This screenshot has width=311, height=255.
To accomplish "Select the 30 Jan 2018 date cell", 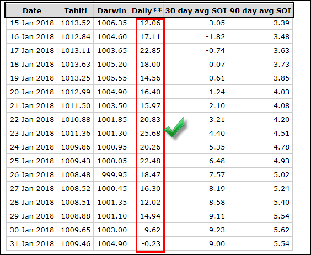I will coord(32,230).
